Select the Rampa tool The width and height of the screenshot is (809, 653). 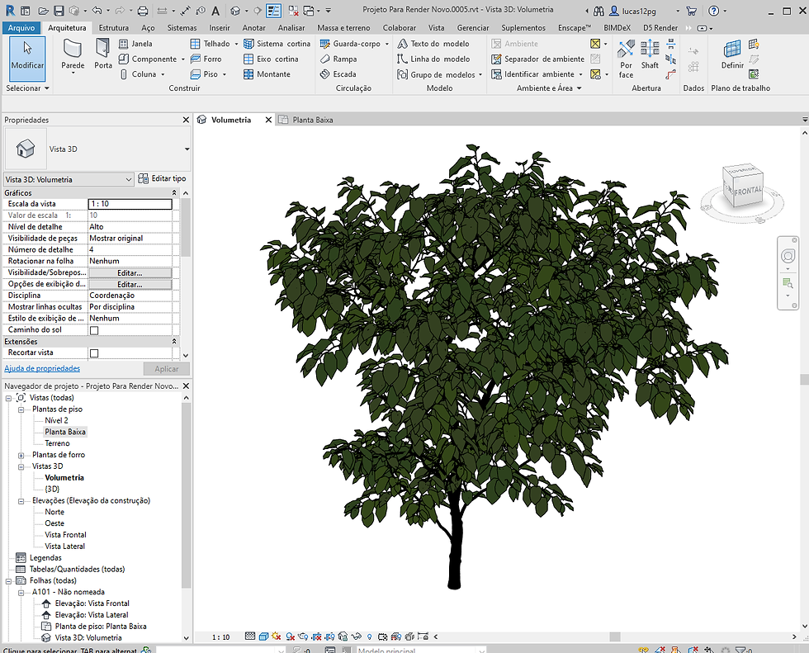[338, 59]
